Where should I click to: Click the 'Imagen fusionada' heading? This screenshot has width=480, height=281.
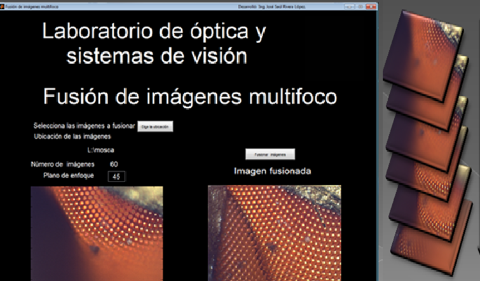click(272, 171)
